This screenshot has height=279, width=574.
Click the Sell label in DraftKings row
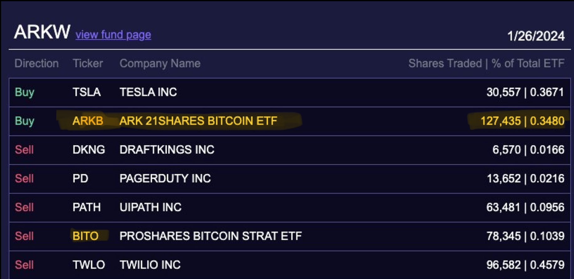(x=24, y=150)
